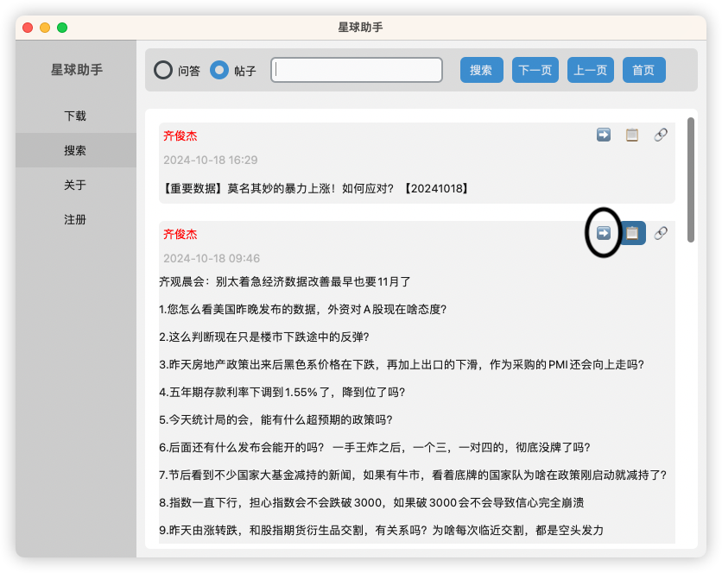Focus the search keyword text field
The image size is (722, 573).
pyautogui.click(x=357, y=70)
